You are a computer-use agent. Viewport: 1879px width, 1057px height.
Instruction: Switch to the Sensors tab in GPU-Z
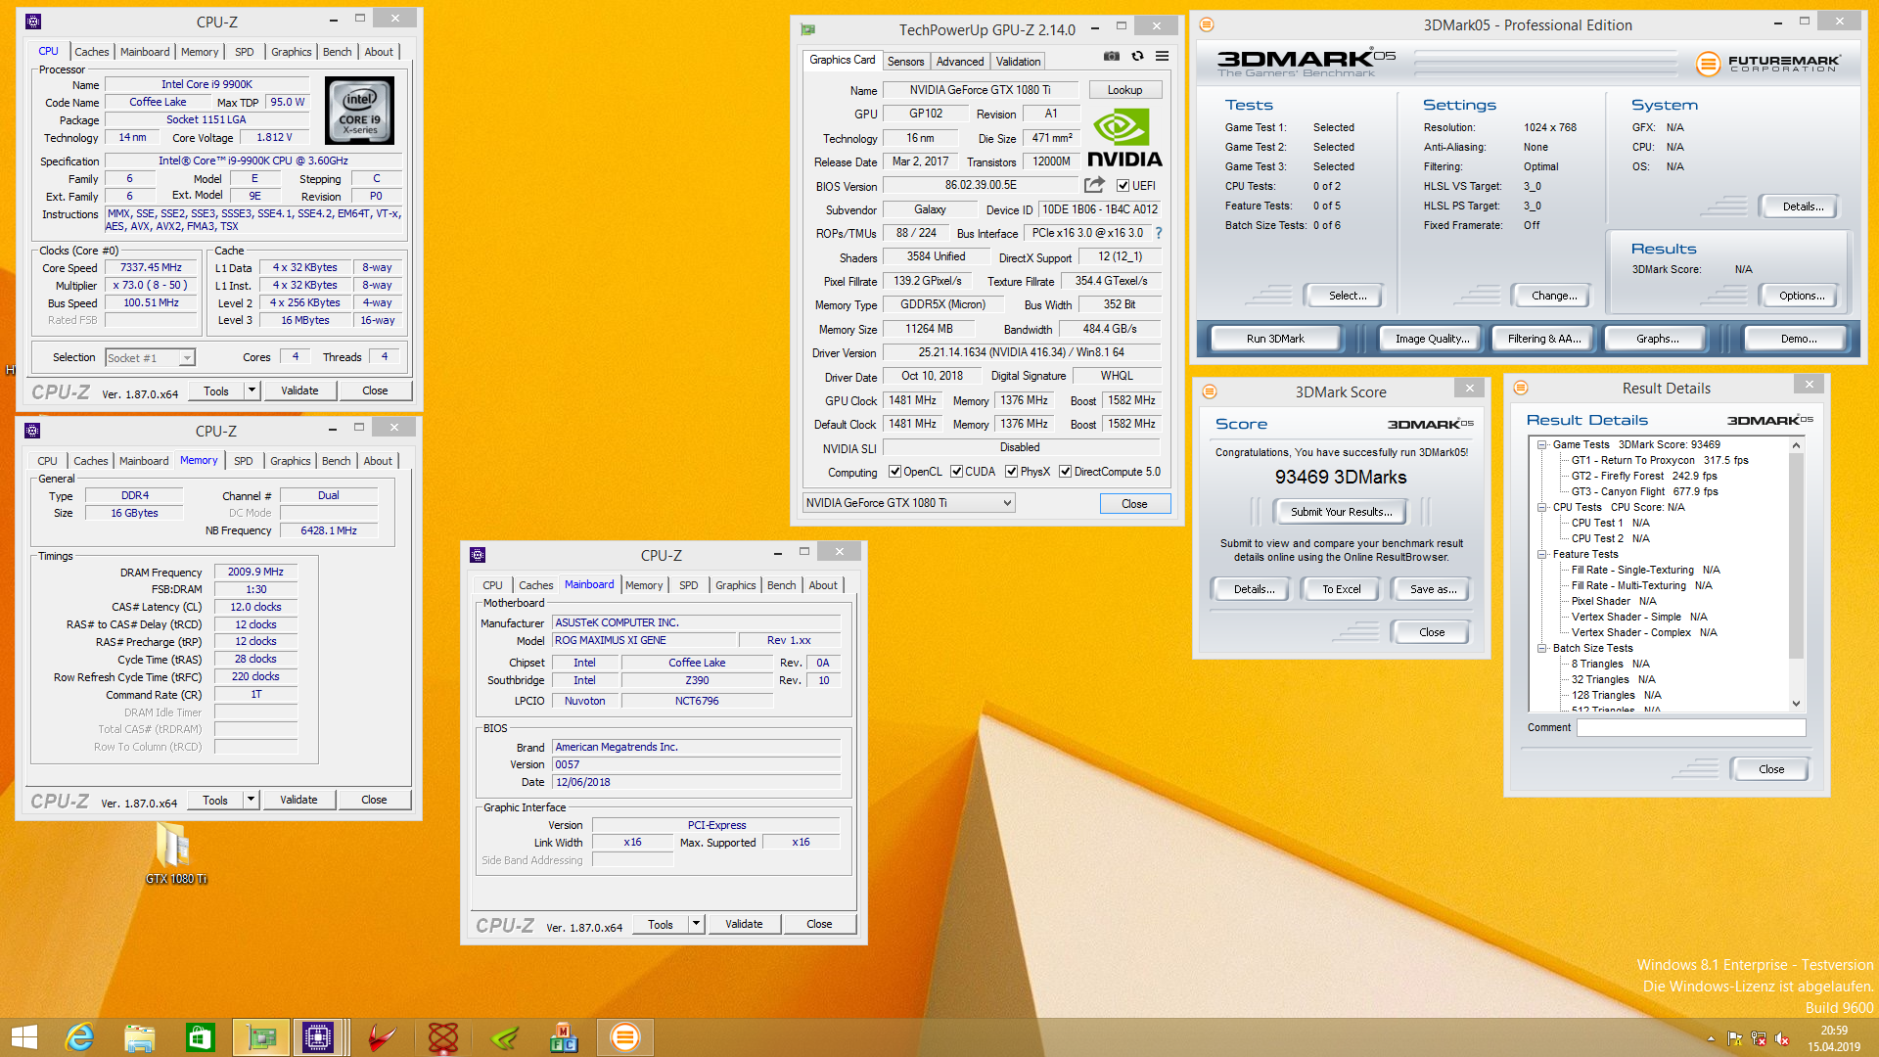[x=905, y=62]
